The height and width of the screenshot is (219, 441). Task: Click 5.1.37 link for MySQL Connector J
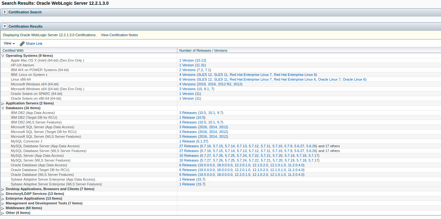pos(202,141)
